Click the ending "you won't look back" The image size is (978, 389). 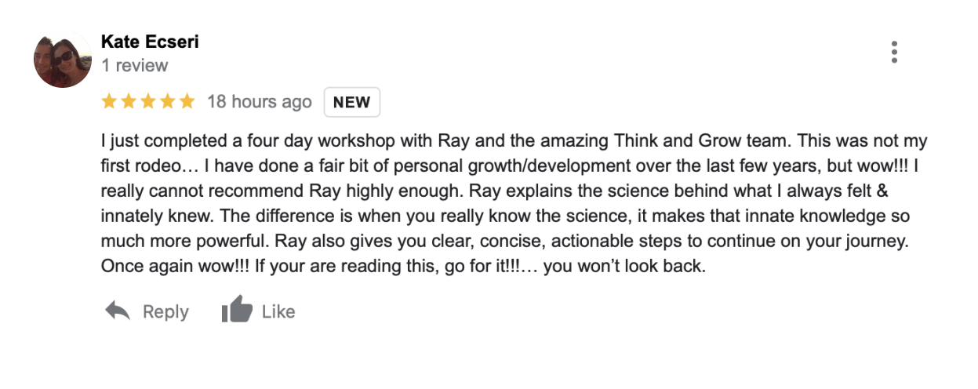[x=624, y=267]
